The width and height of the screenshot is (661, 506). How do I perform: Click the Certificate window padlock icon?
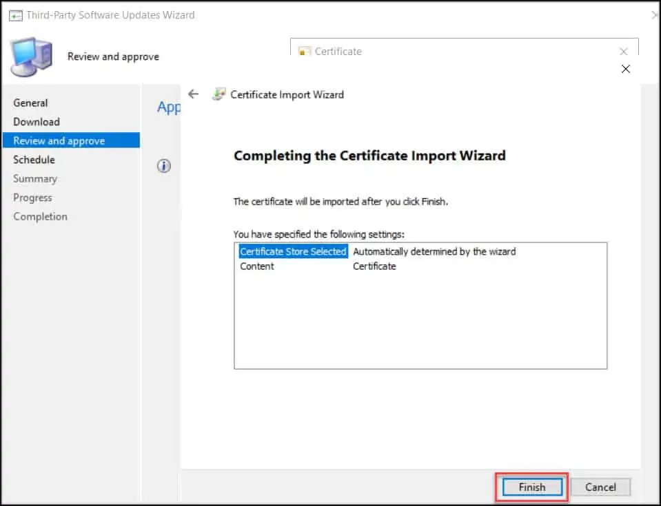(304, 52)
